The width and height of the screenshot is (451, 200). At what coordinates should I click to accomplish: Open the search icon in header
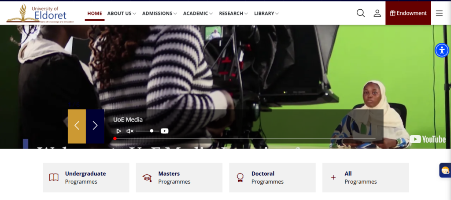coord(361,13)
